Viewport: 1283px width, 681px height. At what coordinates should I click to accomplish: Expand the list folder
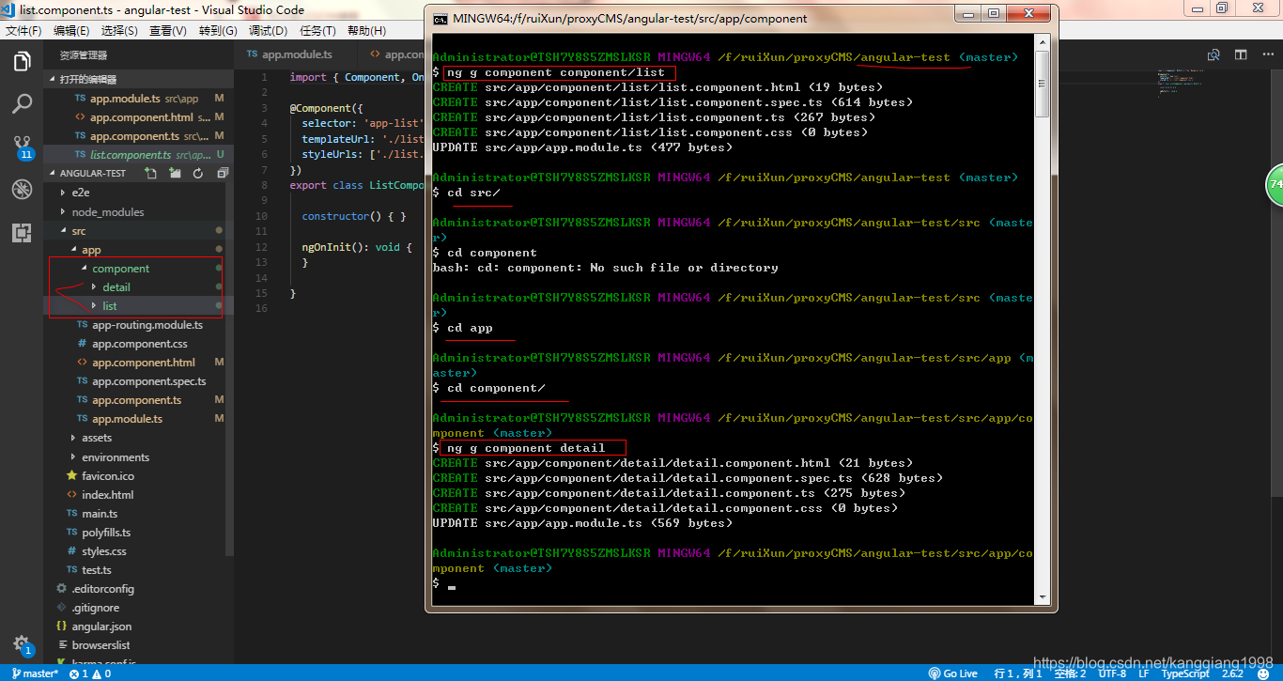coord(110,306)
